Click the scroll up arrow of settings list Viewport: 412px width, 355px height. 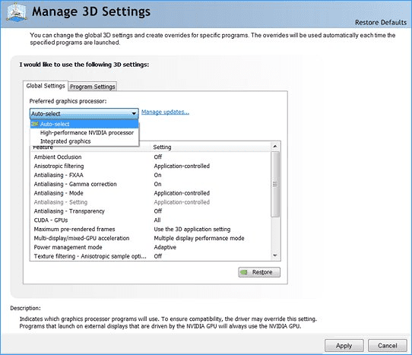click(x=275, y=147)
